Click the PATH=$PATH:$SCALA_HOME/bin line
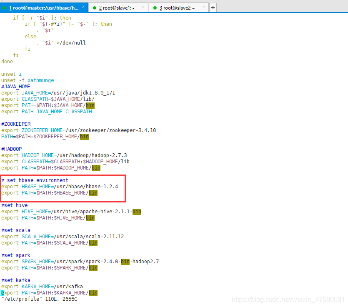The width and height of the screenshot is (348, 307). [x=49, y=243]
